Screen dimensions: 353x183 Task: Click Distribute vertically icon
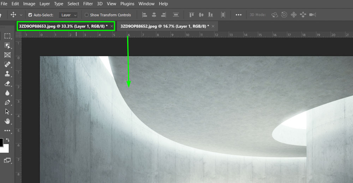point(176,15)
